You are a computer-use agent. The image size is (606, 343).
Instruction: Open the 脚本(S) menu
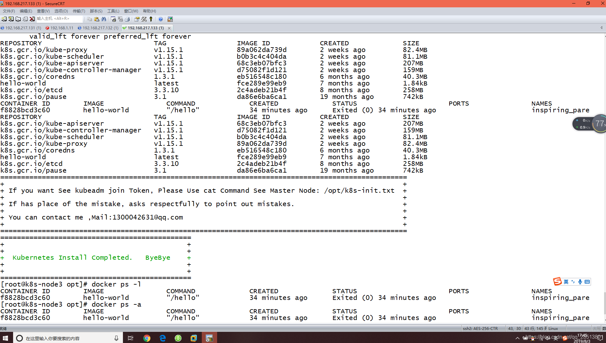[x=96, y=11]
